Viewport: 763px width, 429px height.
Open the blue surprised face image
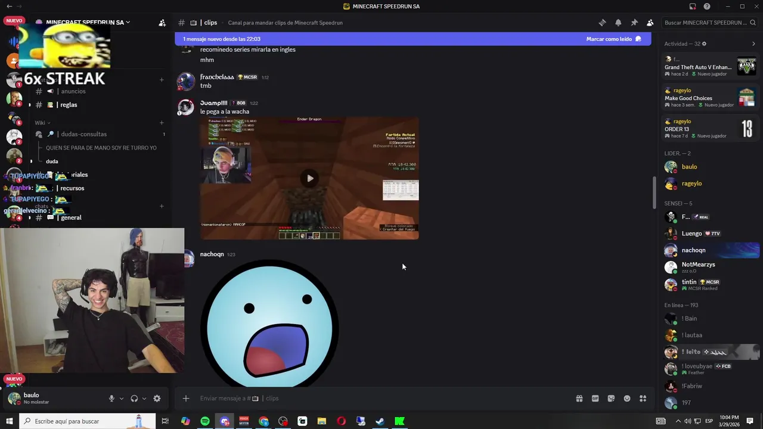pyautogui.click(x=269, y=323)
